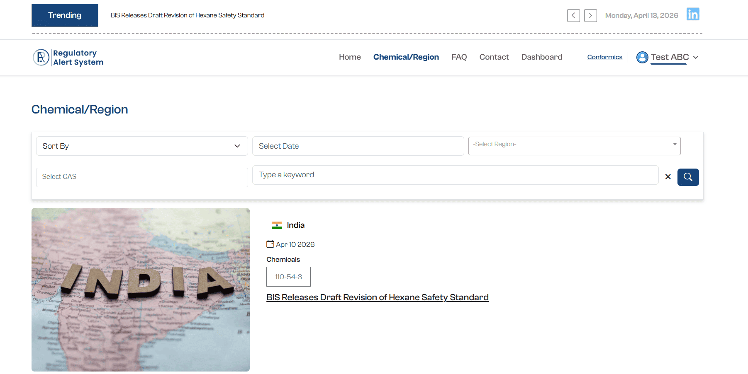Focus the Select CAS input
Image resolution: width=748 pixels, height=374 pixels.
[142, 177]
